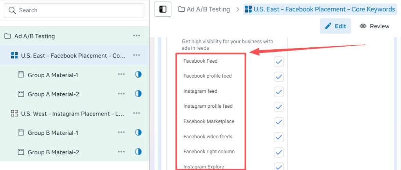Click half-circle status icon for Group A Material-1

click(x=138, y=74)
